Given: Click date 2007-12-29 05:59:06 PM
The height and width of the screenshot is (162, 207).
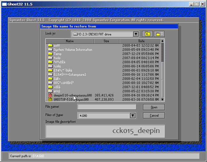Looking at the screenshot, I should click(x=141, y=54).
